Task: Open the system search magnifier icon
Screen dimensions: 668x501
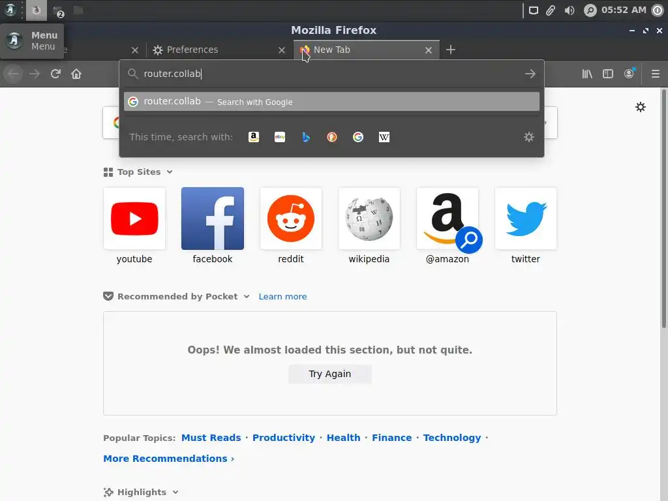Action: (590, 10)
